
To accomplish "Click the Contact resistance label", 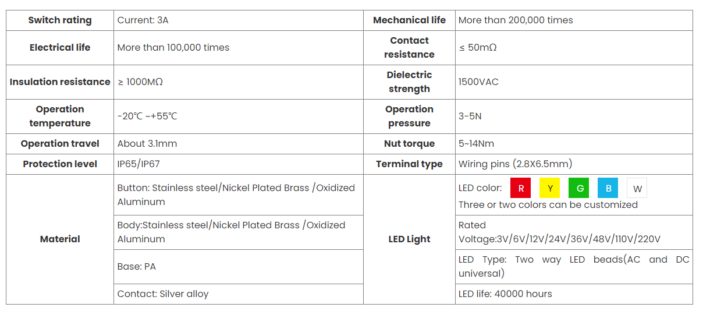I will (409, 47).
